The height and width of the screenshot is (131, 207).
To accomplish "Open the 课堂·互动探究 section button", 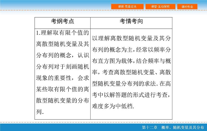I will coord(160,6).
